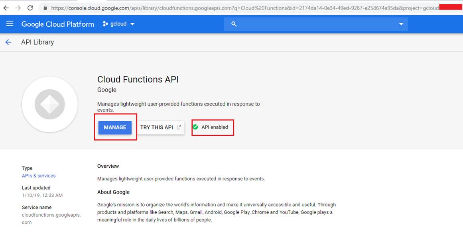This screenshot has width=463, height=235.
Task: Click the browser back arrow
Action: [x=6, y=8]
